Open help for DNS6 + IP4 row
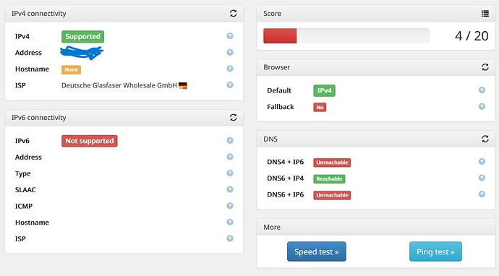 pos(482,178)
